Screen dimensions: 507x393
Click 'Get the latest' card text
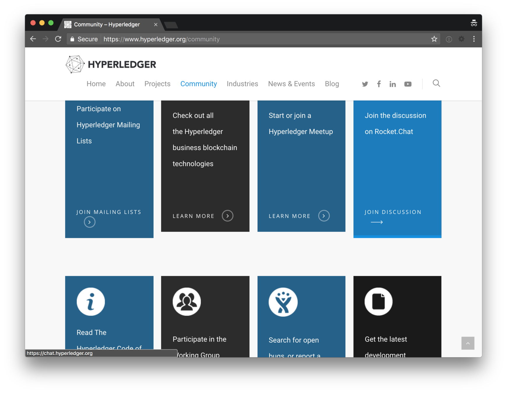tap(386, 339)
